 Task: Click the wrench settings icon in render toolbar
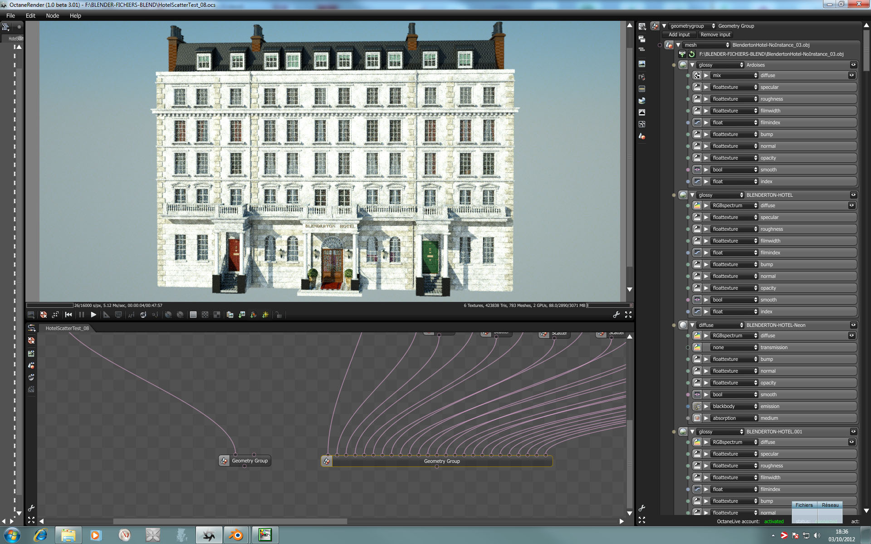[616, 315]
